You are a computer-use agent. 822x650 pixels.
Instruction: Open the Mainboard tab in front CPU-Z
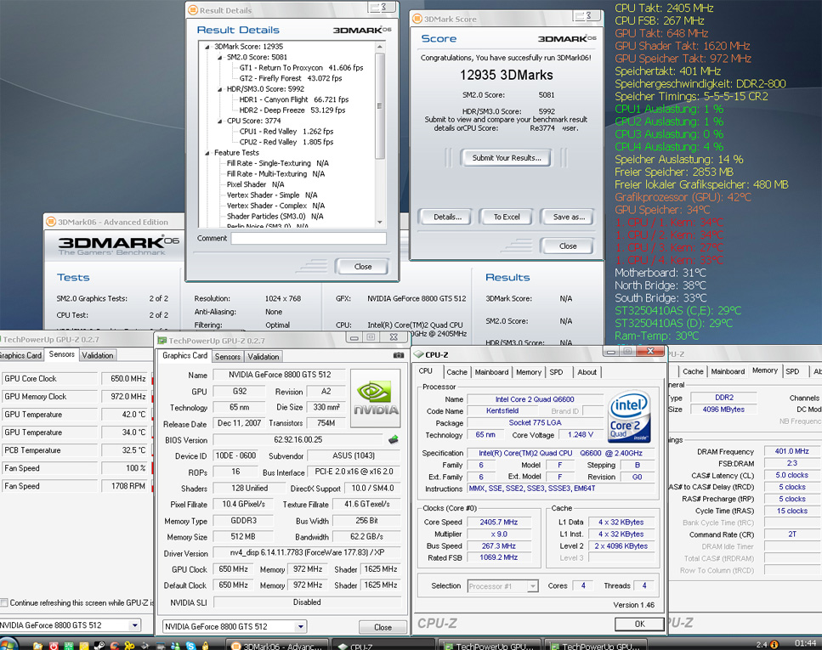(491, 371)
